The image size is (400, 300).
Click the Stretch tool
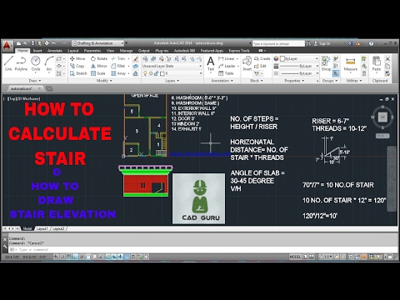[78, 73]
